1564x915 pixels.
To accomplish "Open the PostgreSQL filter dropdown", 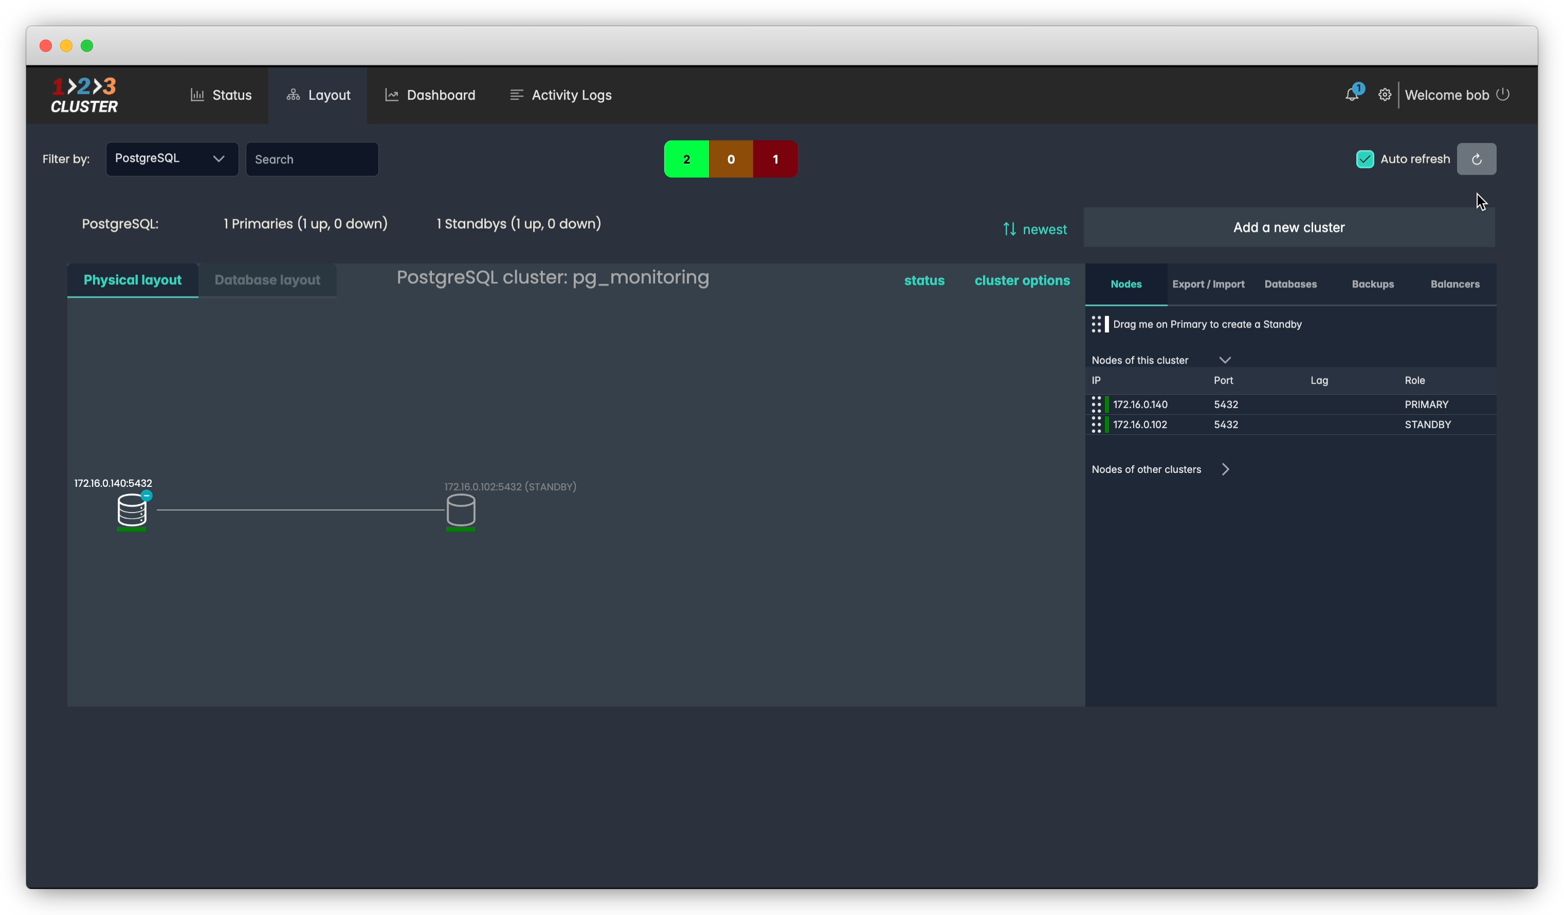I will [x=172, y=159].
